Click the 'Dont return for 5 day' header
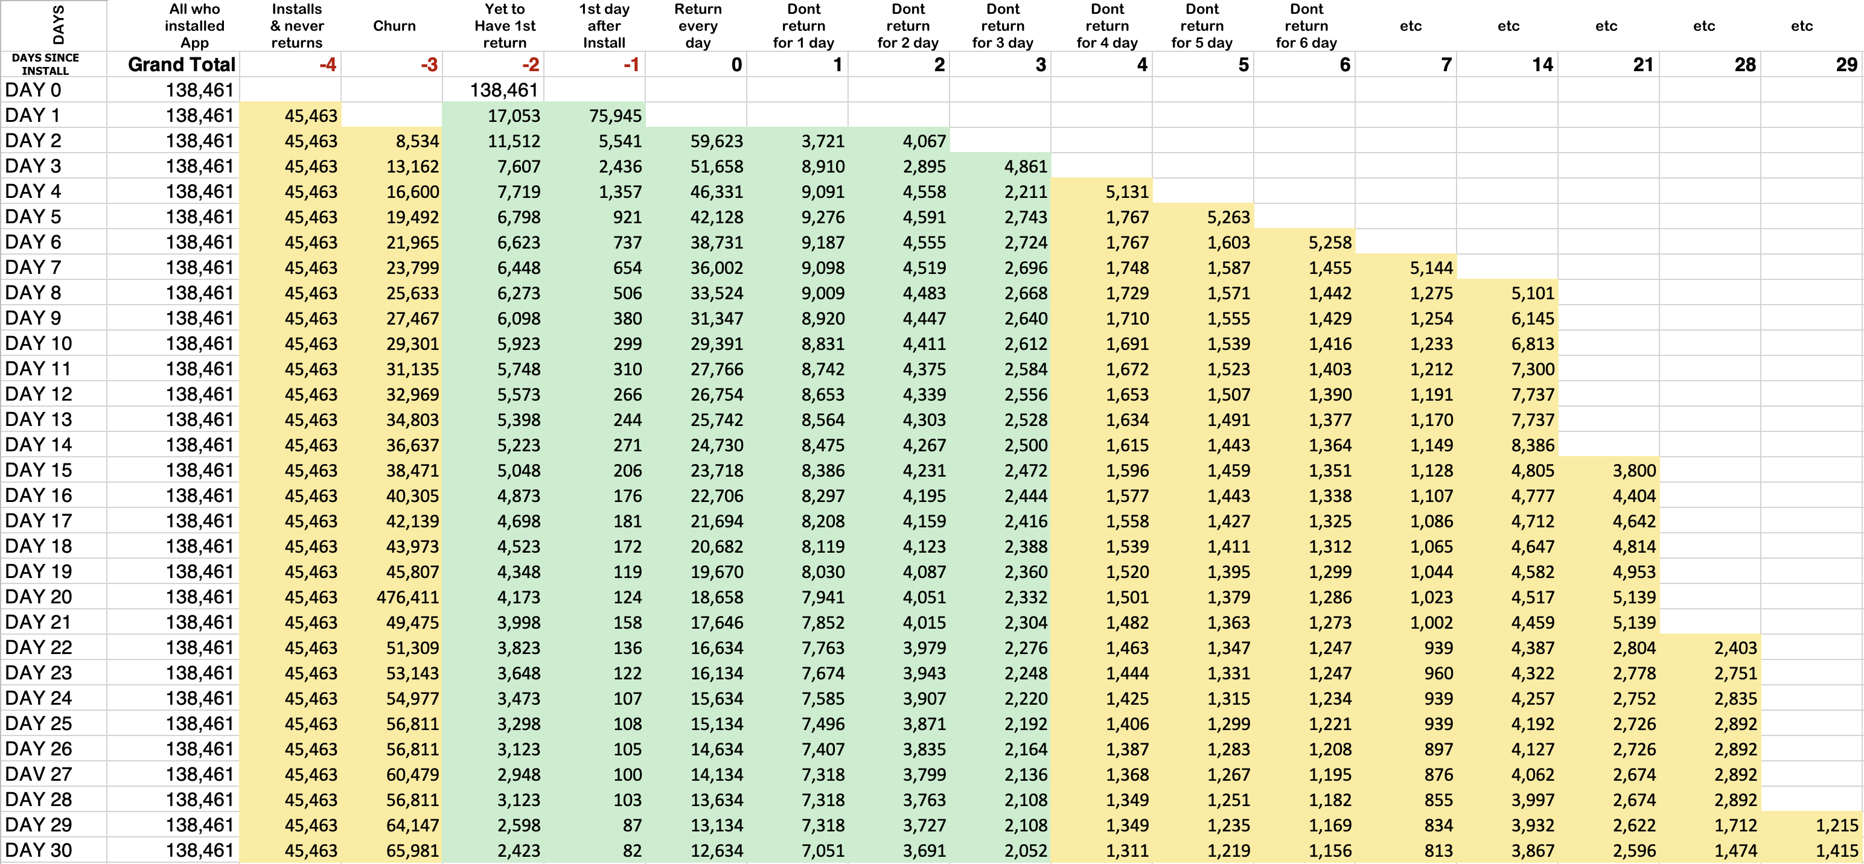The image size is (1864, 864). point(1202,26)
